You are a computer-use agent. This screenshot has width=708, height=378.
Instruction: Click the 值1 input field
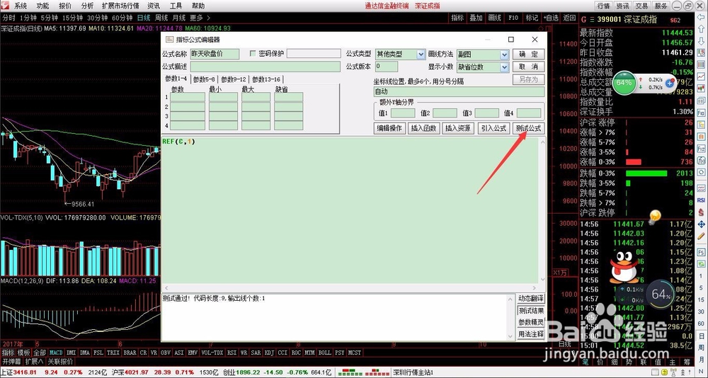(x=403, y=113)
